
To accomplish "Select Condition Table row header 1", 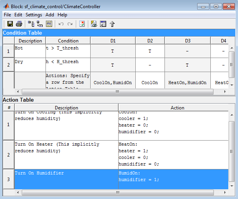I will point(9,51).
